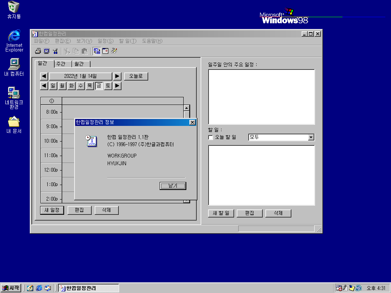The height and width of the screenshot is (293, 391).
Task: Click the 한컴일정관리 taskbar button
Action: point(89,288)
